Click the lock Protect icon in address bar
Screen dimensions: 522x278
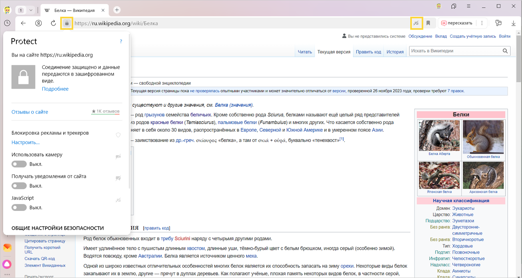coord(67,23)
